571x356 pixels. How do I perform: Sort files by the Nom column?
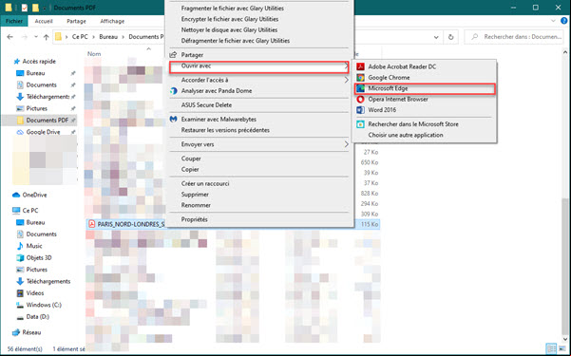pyautogui.click(x=94, y=54)
